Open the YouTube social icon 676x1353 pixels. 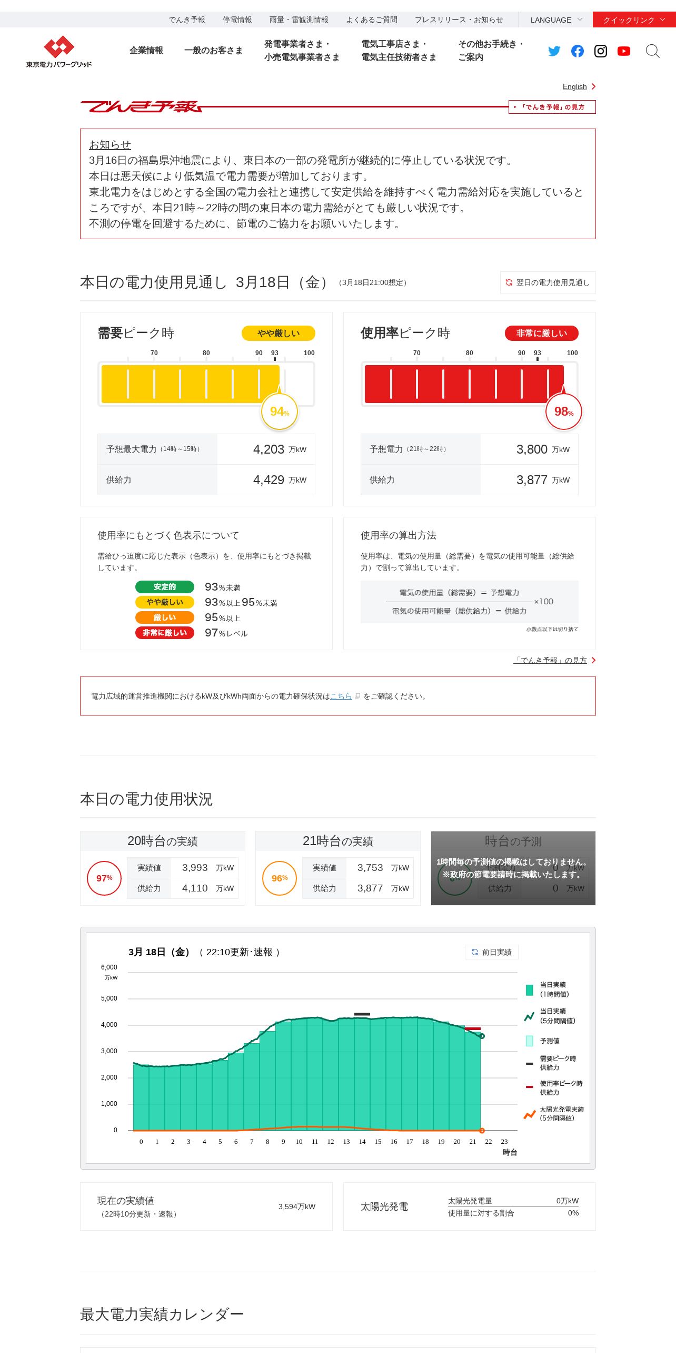coord(624,51)
